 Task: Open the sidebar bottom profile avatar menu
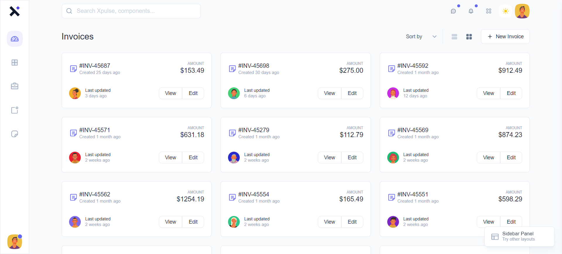(x=15, y=242)
